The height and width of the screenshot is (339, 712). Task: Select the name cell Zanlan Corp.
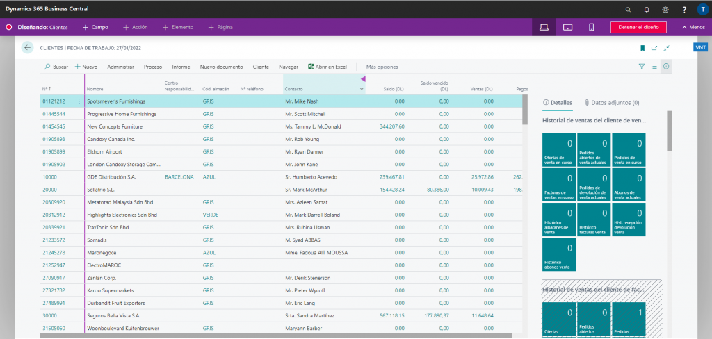click(x=102, y=278)
